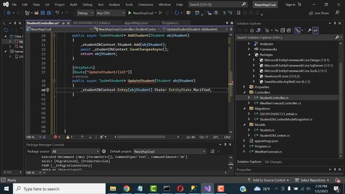Image resolution: width=345 pixels, height=194 pixels.
Task: Collapse the Migrations folder
Action: 244,109
